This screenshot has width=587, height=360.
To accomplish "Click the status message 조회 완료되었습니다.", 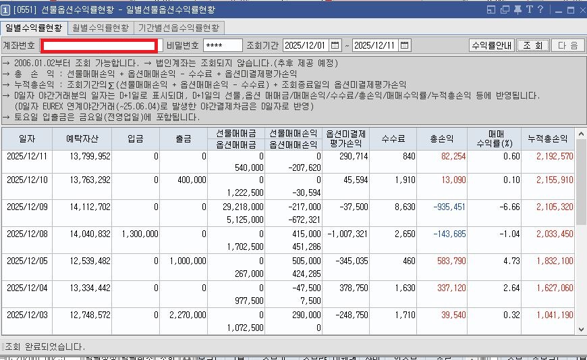I will (45, 346).
